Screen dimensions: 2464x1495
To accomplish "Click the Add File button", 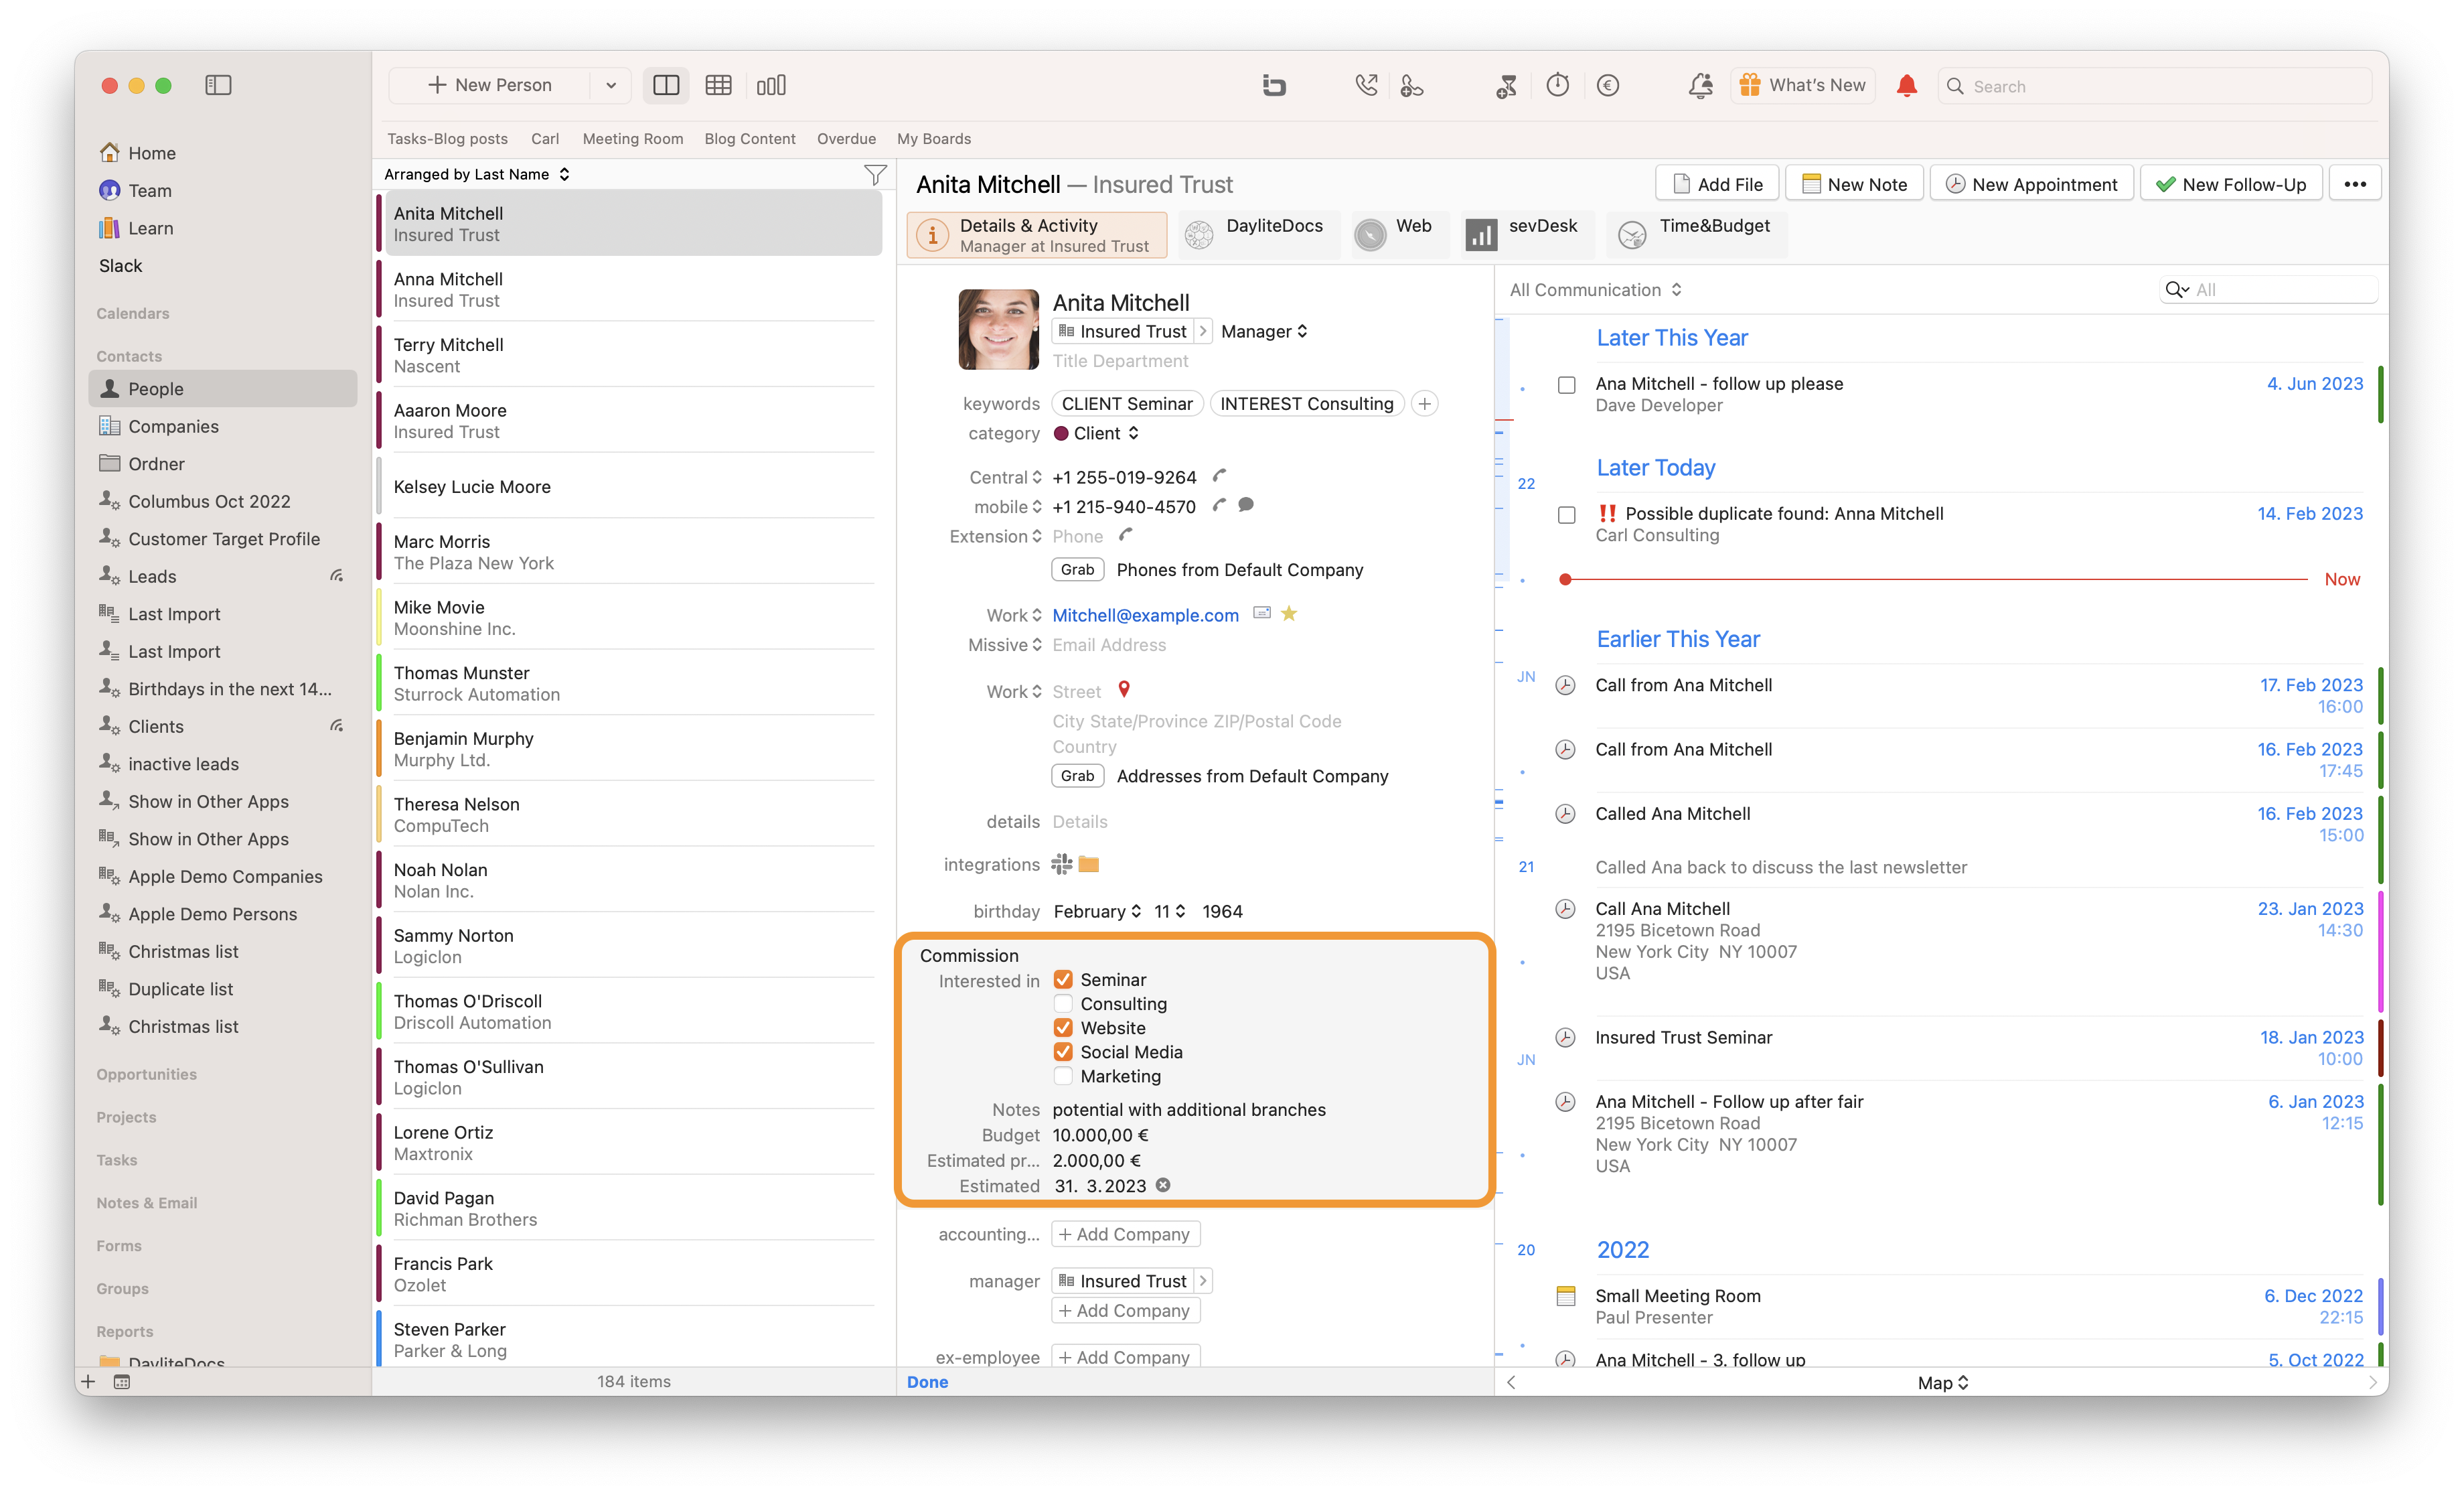I will pos(1717,184).
